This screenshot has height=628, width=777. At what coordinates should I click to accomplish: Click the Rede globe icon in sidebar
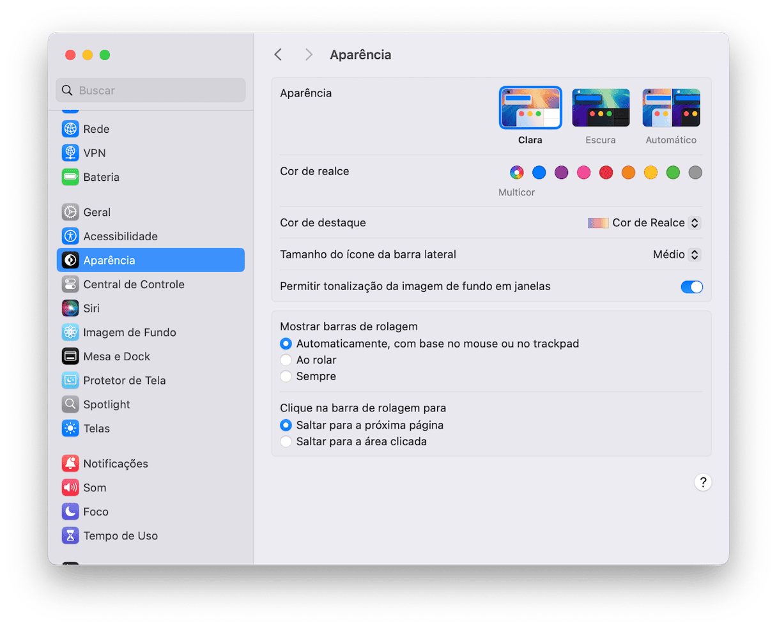coord(70,129)
